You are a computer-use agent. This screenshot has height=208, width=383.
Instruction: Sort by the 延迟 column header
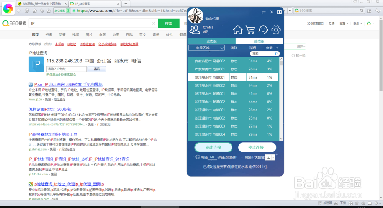tap(252, 48)
